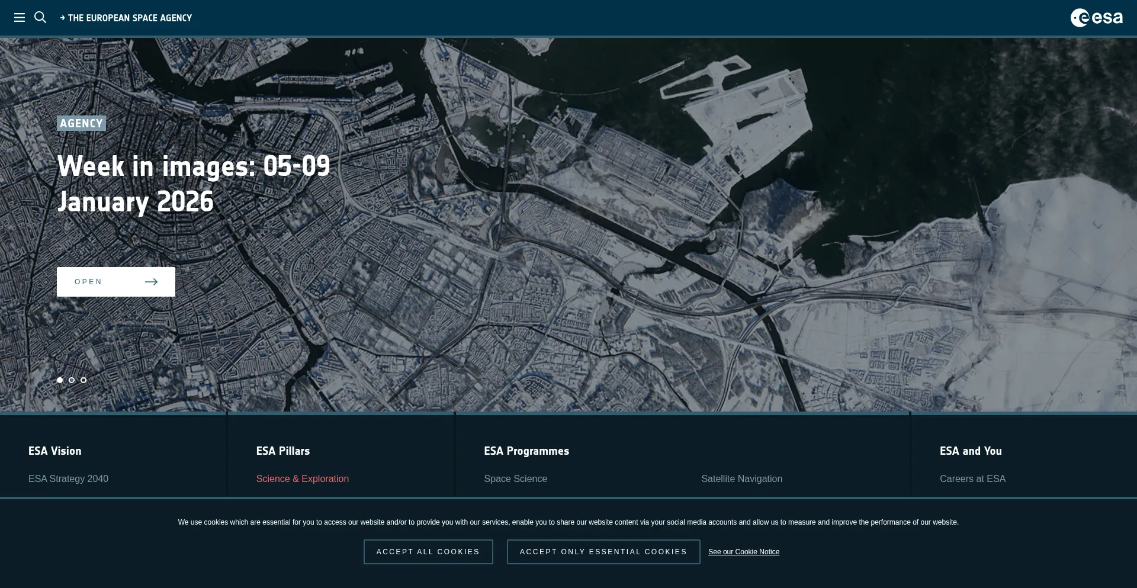Select the ESA and You heading
Image resolution: width=1137 pixels, height=588 pixels.
(971, 451)
